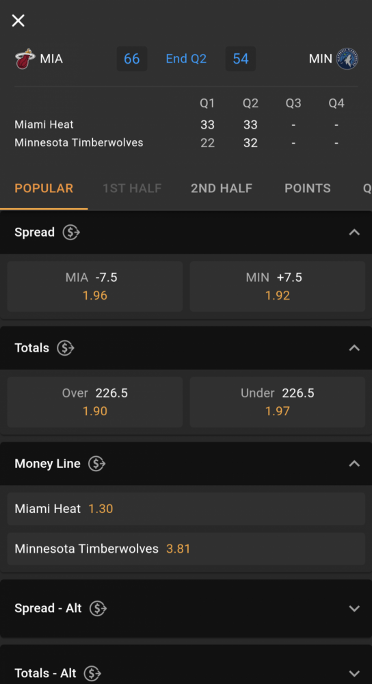
Task: Select MIA -7.5 spread at 1.96
Action: (95, 286)
